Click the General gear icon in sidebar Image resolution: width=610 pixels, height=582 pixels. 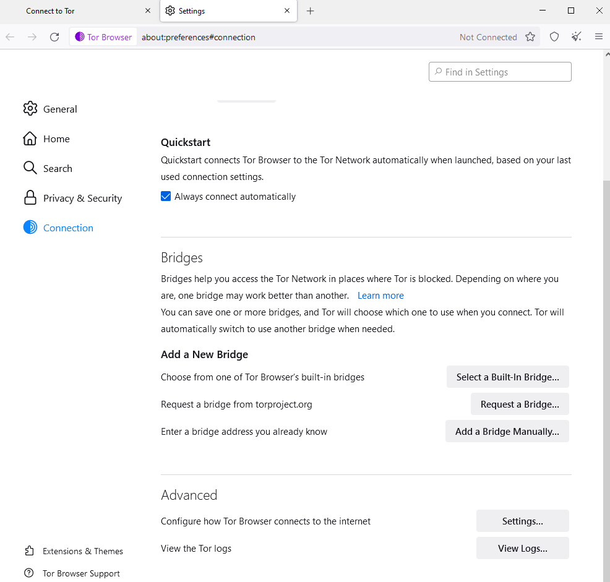coord(30,108)
